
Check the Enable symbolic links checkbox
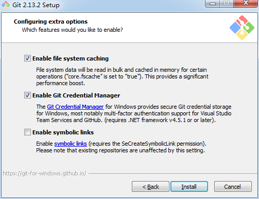(x=27, y=132)
